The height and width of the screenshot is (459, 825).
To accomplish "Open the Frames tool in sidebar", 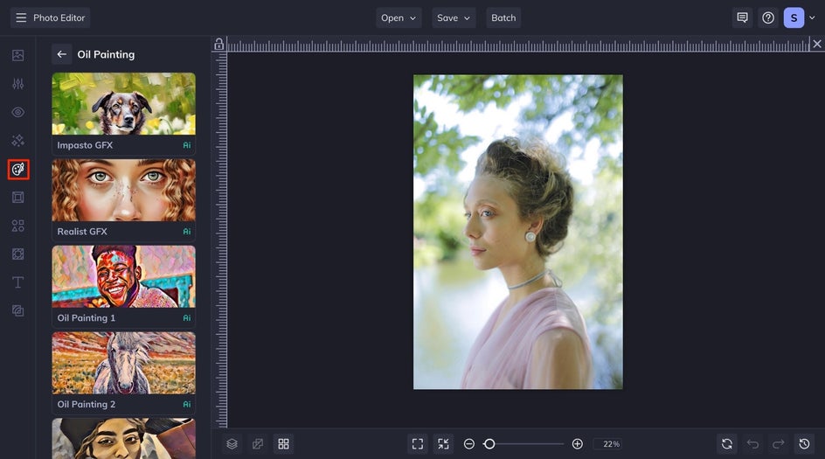I will pos(18,198).
